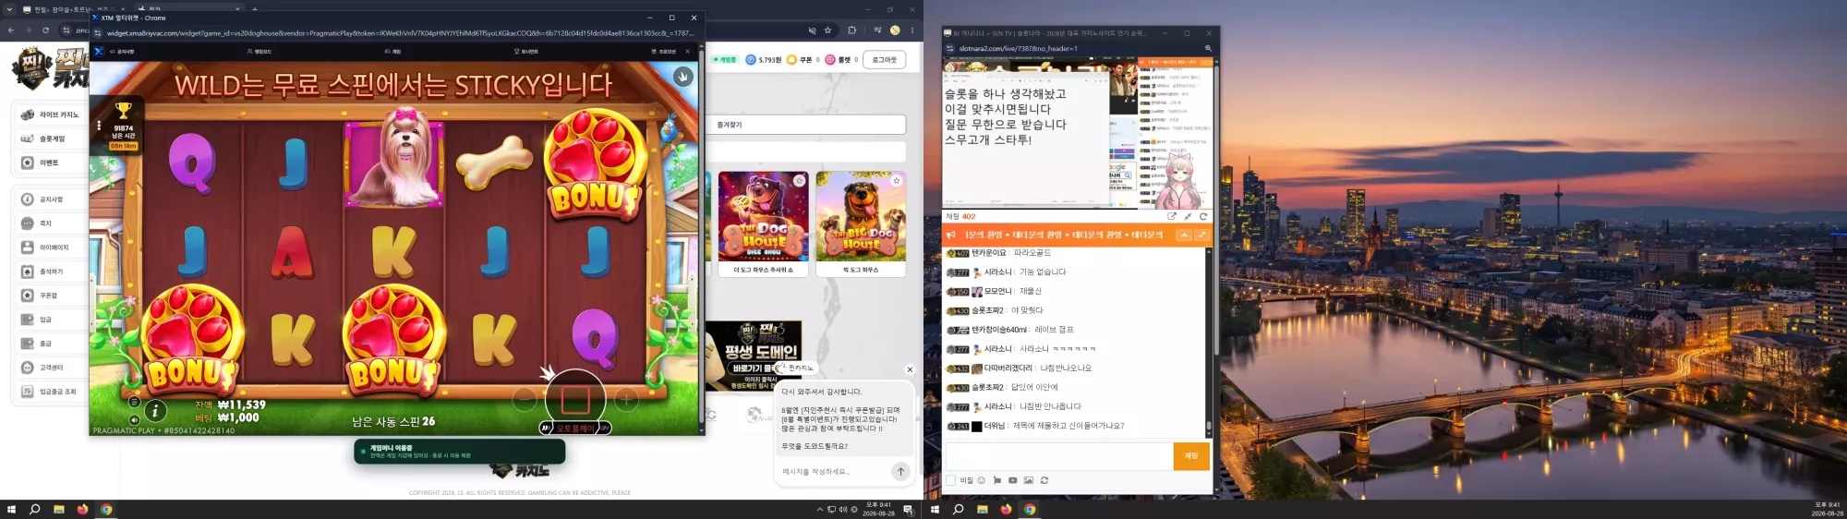Click the 평생 도메인 banner
Screen dimensions: 1847x519
(753, 356)
